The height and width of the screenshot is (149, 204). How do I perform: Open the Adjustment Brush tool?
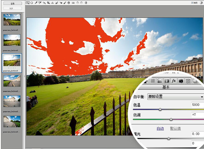click(65, 3)
